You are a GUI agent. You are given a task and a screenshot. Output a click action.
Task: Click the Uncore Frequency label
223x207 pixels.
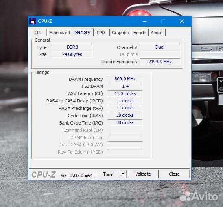click(119, 62)
